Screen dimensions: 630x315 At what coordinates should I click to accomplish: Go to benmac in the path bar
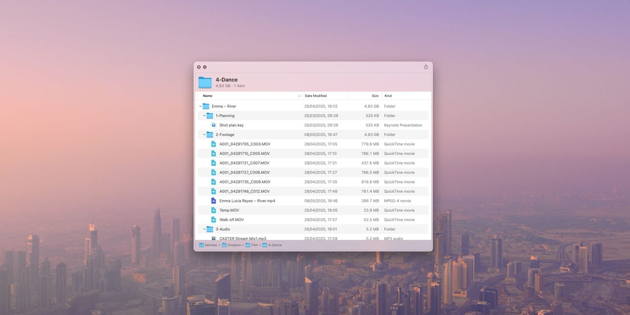211,245
